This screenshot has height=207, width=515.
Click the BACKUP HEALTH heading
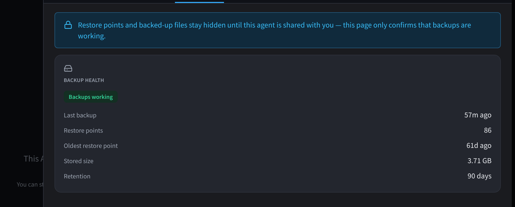84,80
